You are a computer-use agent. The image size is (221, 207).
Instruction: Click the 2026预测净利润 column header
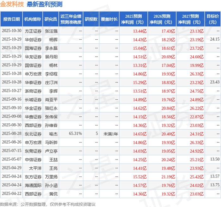tap(162, 19)
